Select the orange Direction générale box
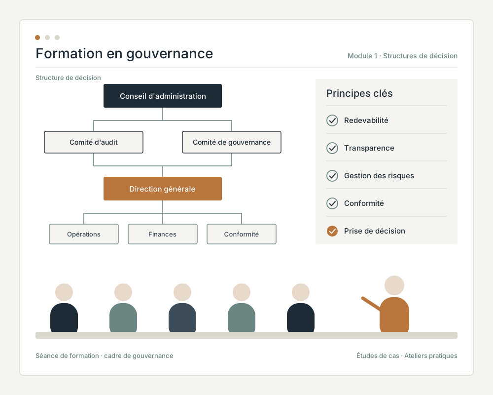The height and width of the screenshot is (395, 493). [x=163, y=189]
